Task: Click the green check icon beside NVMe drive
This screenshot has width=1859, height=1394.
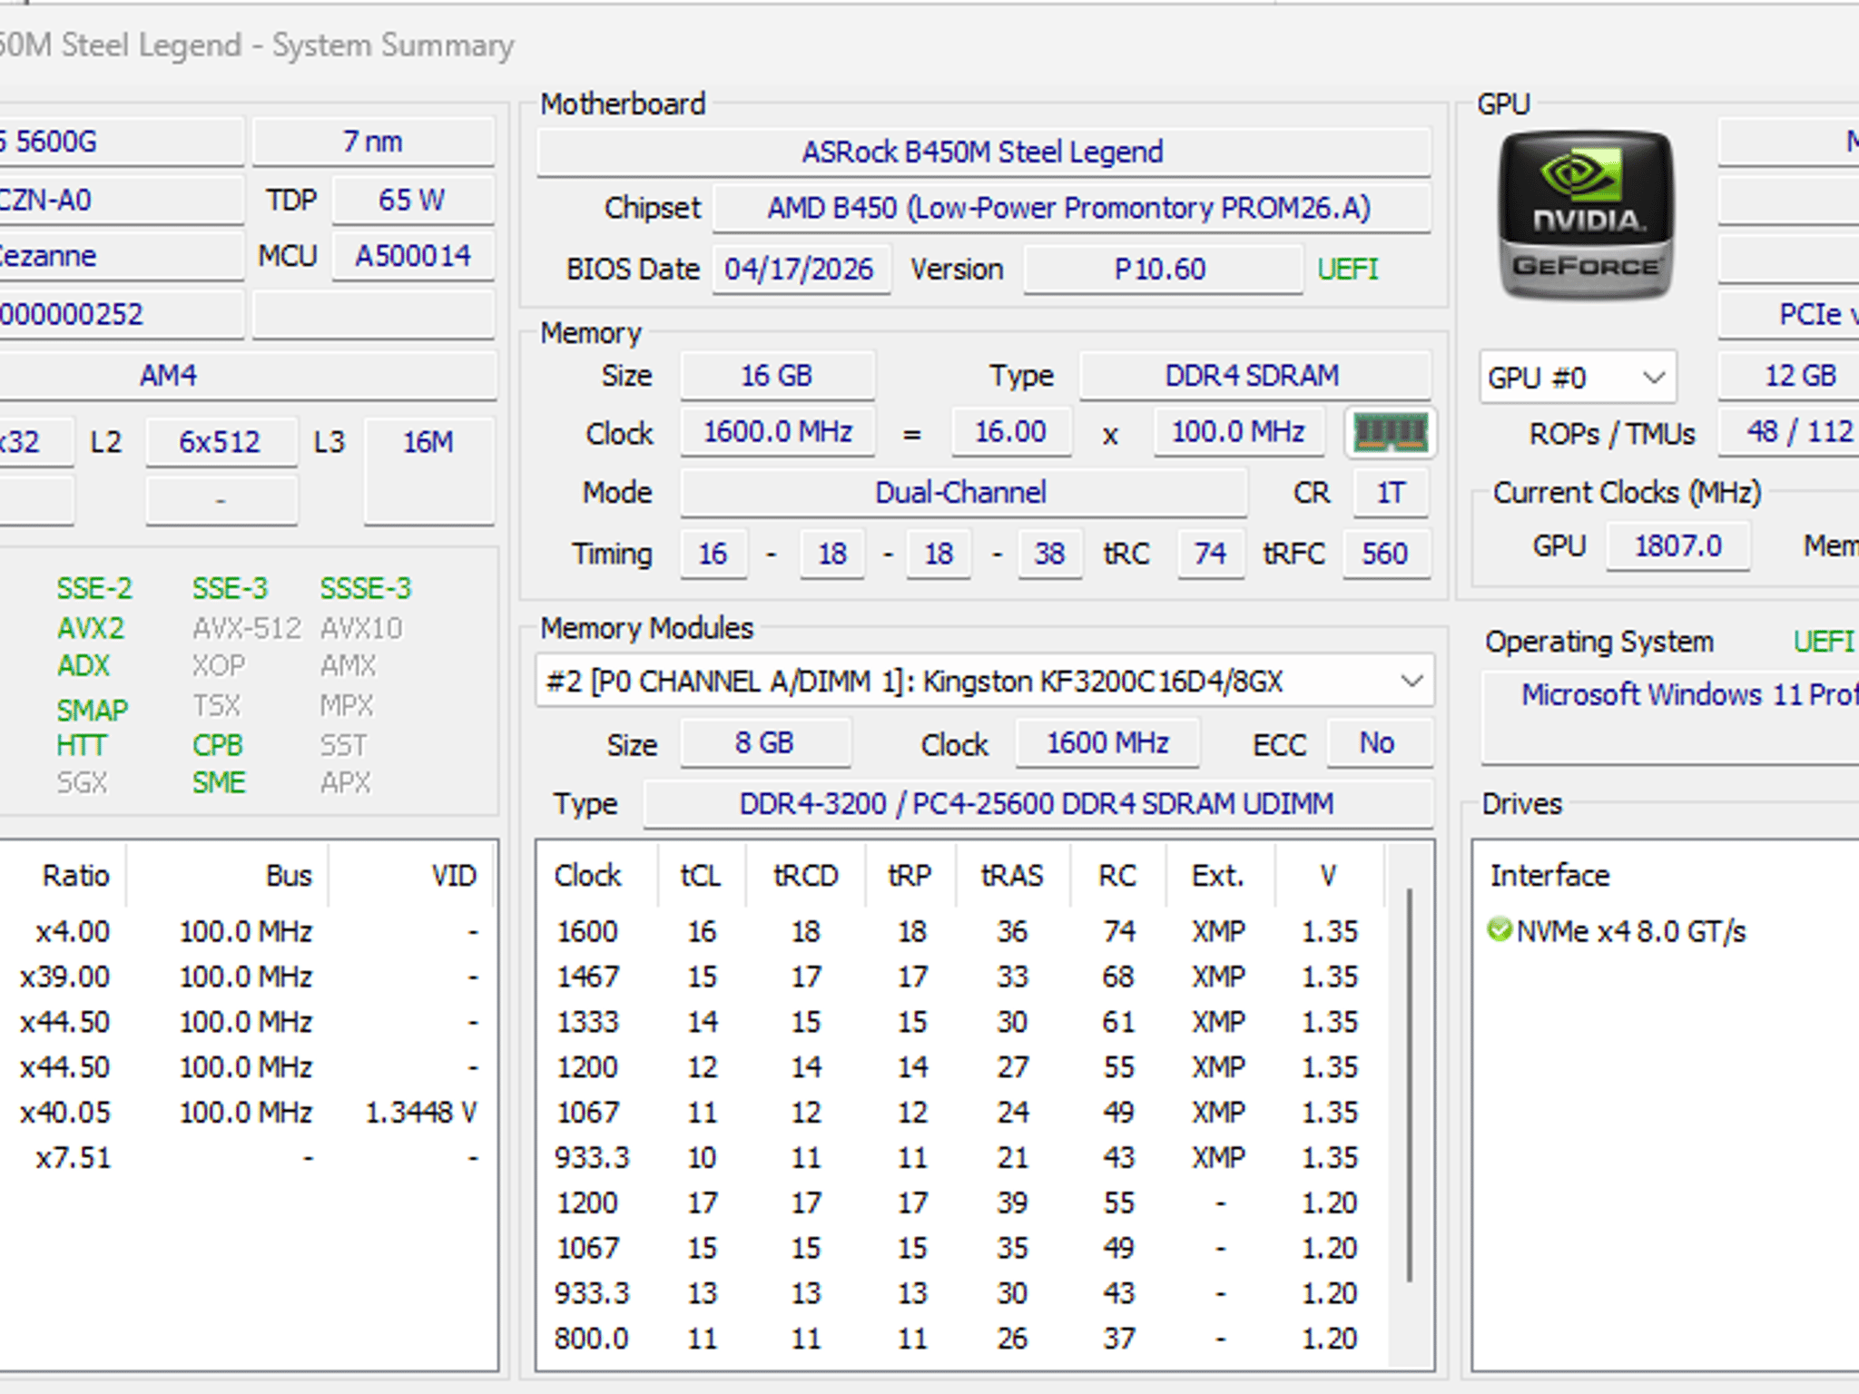Action: pyautogui.click(x=1499, y=930)
